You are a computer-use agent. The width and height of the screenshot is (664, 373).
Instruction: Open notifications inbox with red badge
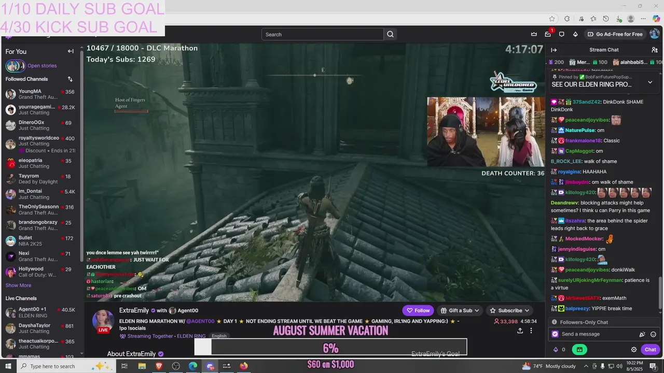[548, 34]
